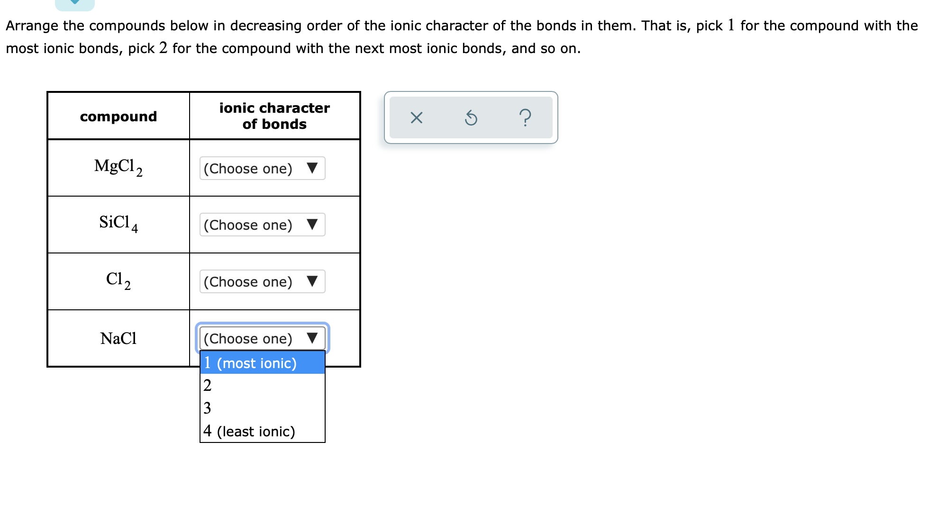Select option 2 in the open list
This screenshot has height=523, width=947.
click(x=208, y=386)
